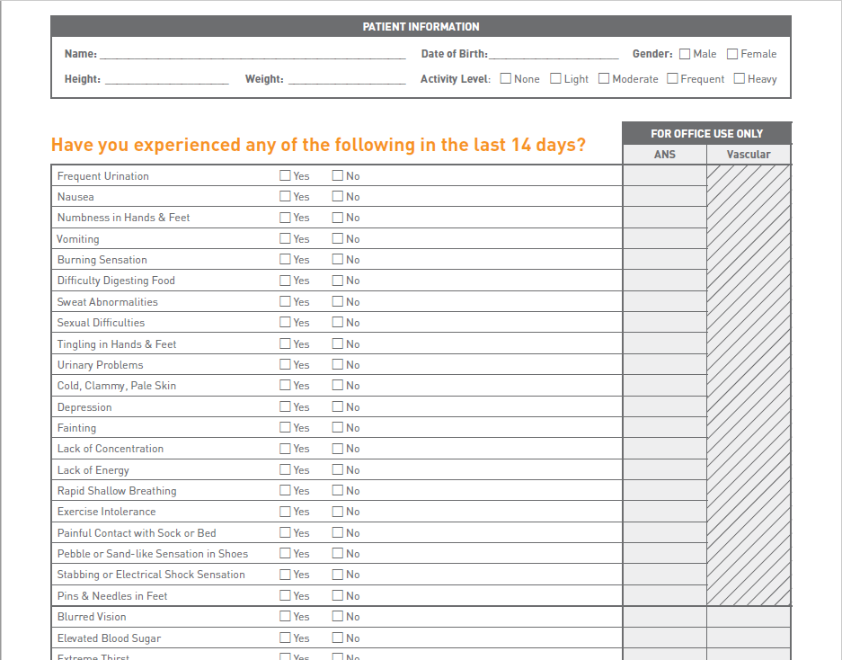
Task: Select Yes for Pins & Needles in Feet
Action: [x=285, y=595]
